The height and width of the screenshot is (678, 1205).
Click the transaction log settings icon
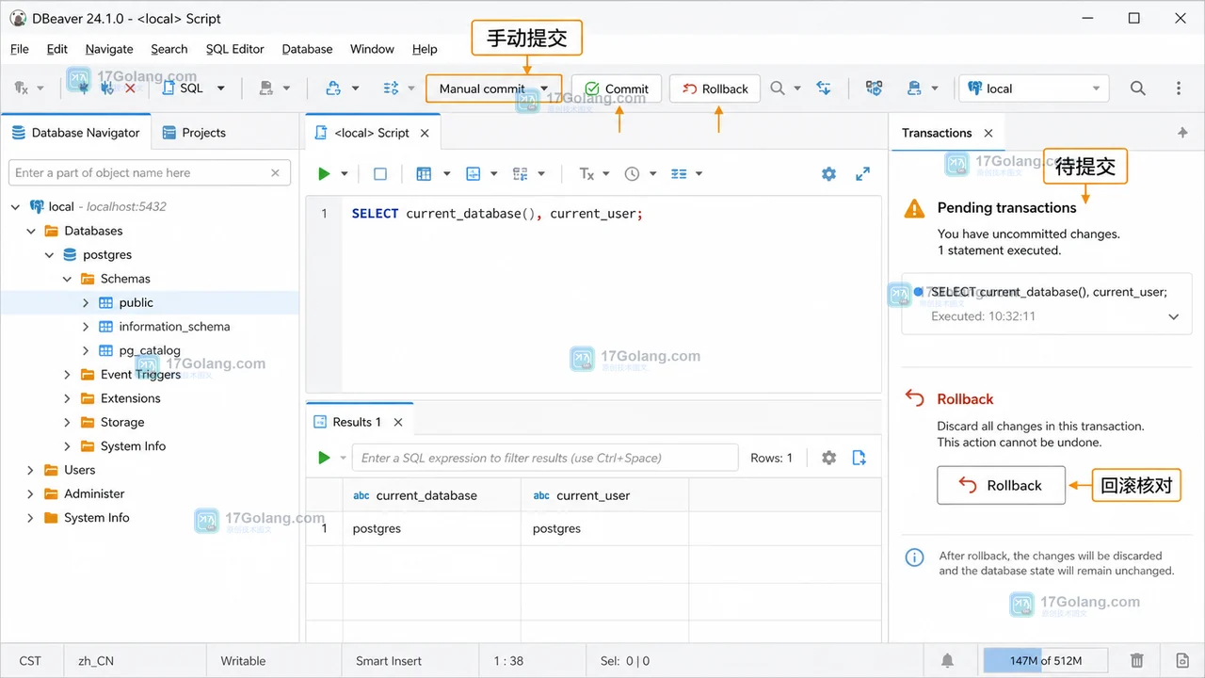pos(391,89)
